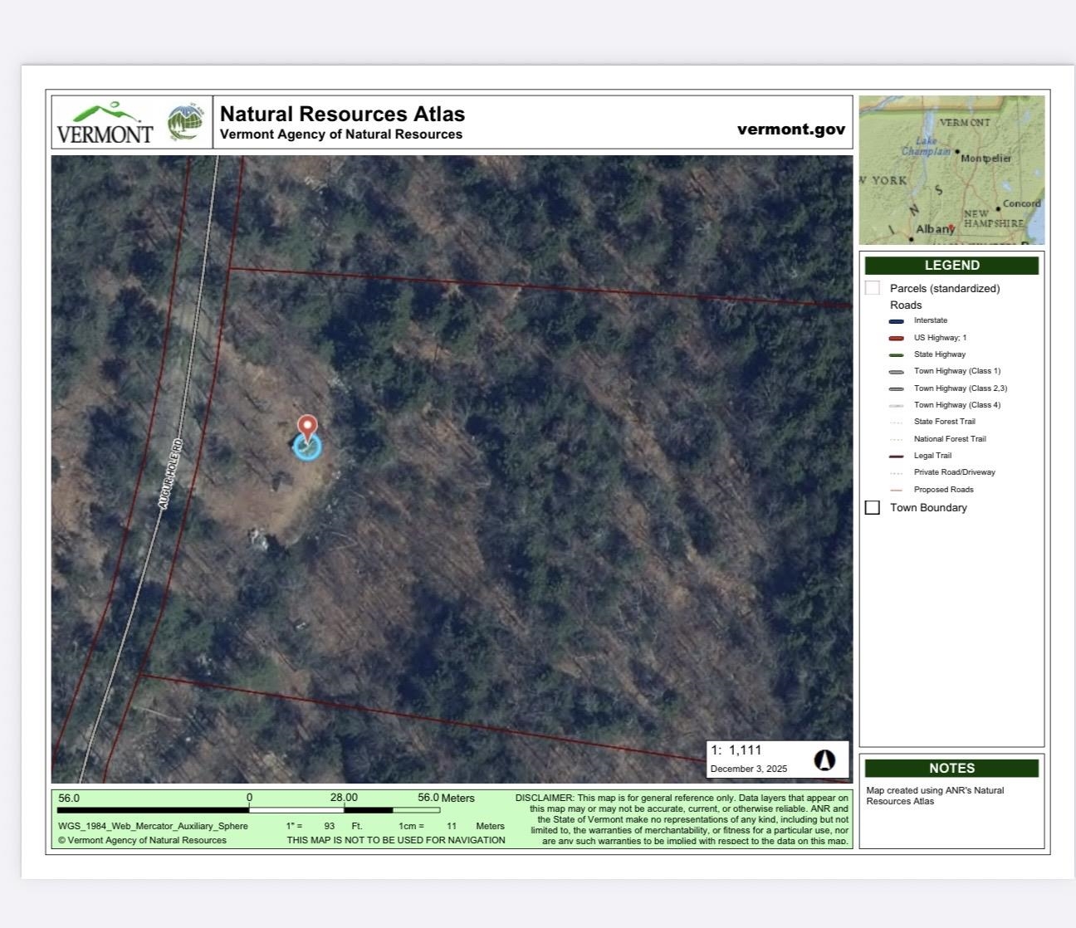Click the Vermont state logo
The height and width of the screenshot is (928, 1076).
pyautogui.click(x=106, y=122)
